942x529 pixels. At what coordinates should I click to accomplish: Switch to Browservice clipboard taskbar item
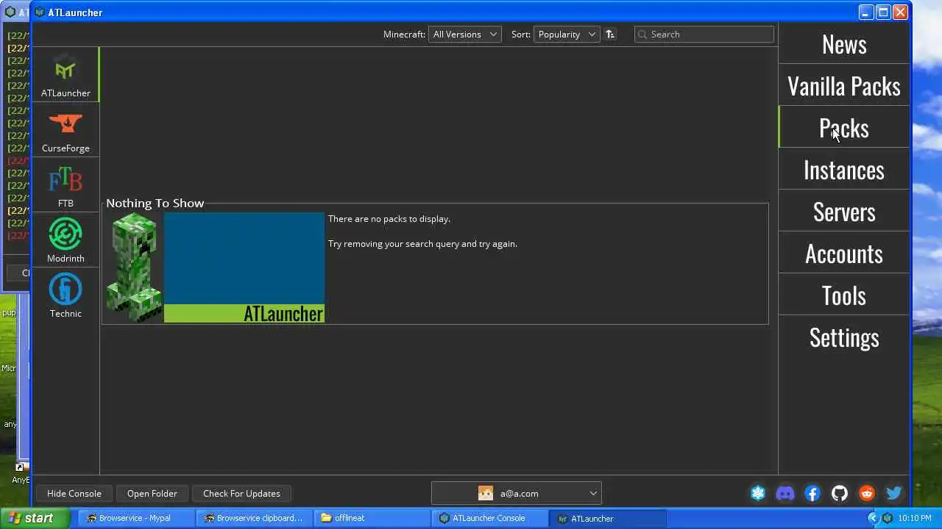(253, 518)
